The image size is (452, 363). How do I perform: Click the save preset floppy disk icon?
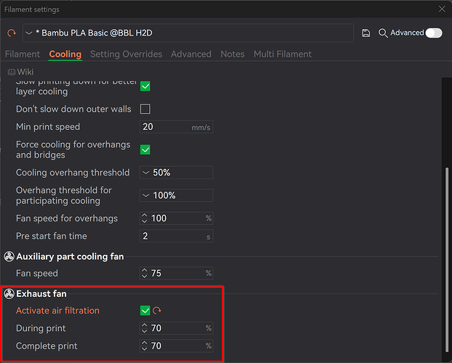(366, 33)
